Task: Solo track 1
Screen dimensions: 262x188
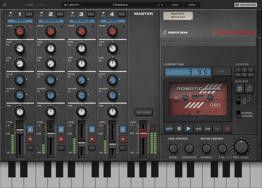Action: tap(30, 129)
